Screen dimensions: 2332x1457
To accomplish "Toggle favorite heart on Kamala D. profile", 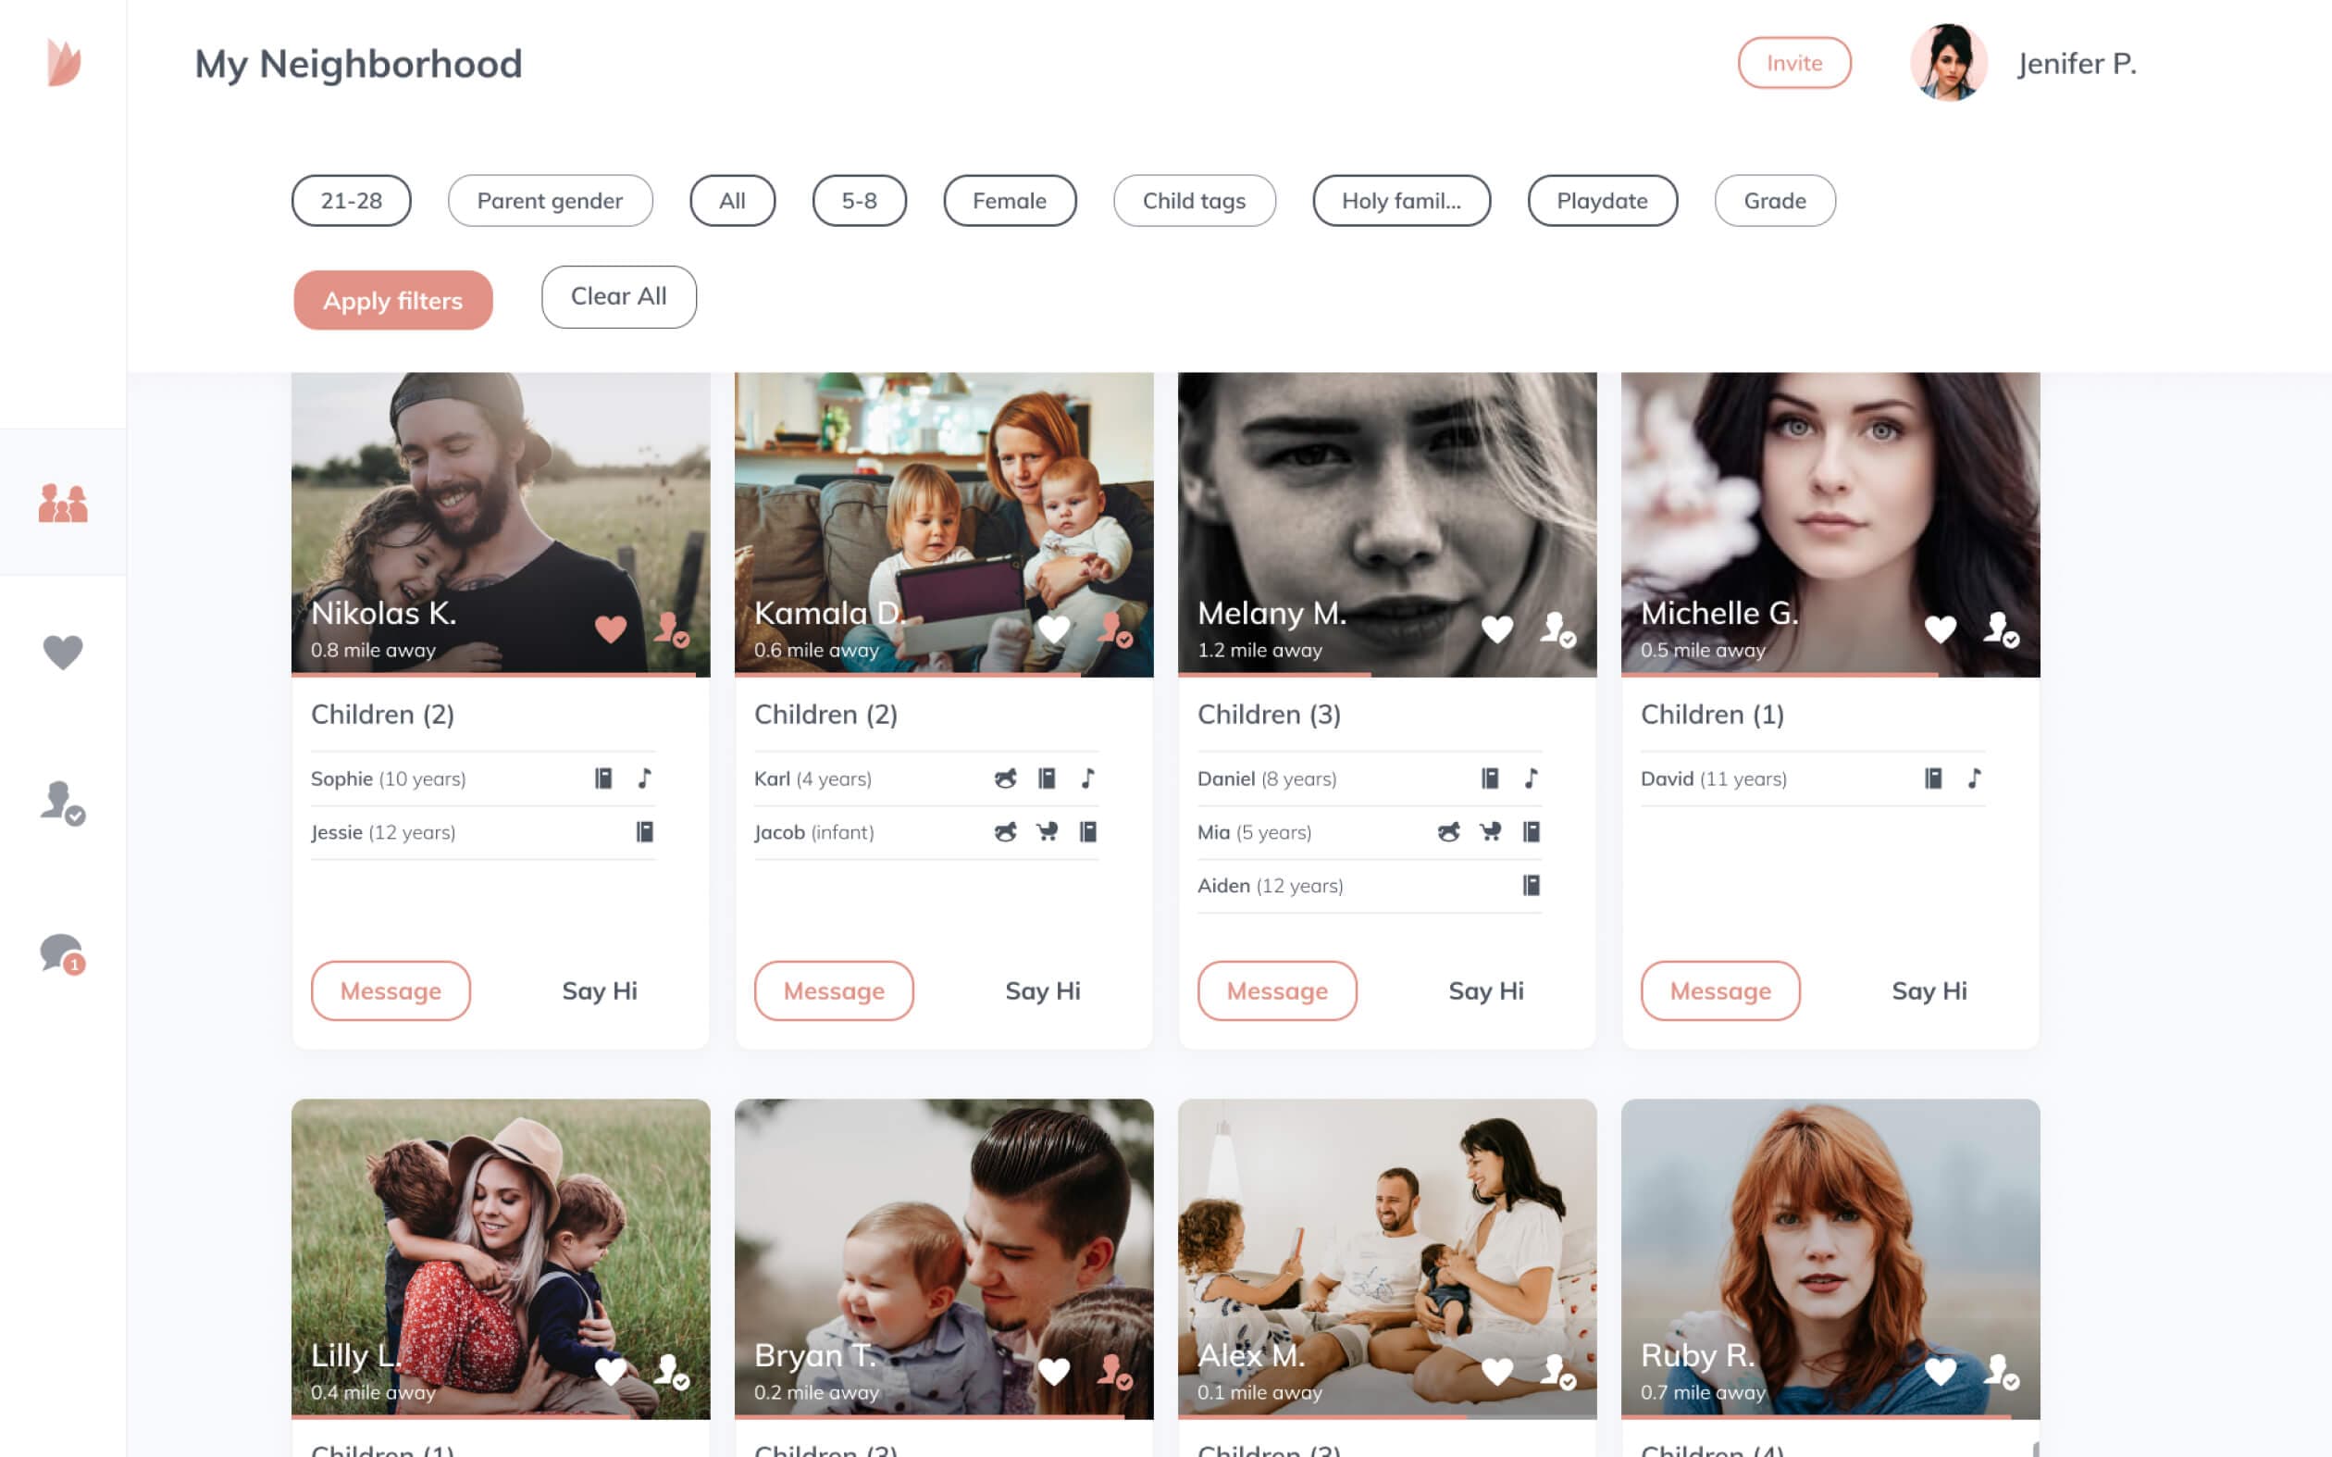I will pyautogui.click(x=1052, y=629).
